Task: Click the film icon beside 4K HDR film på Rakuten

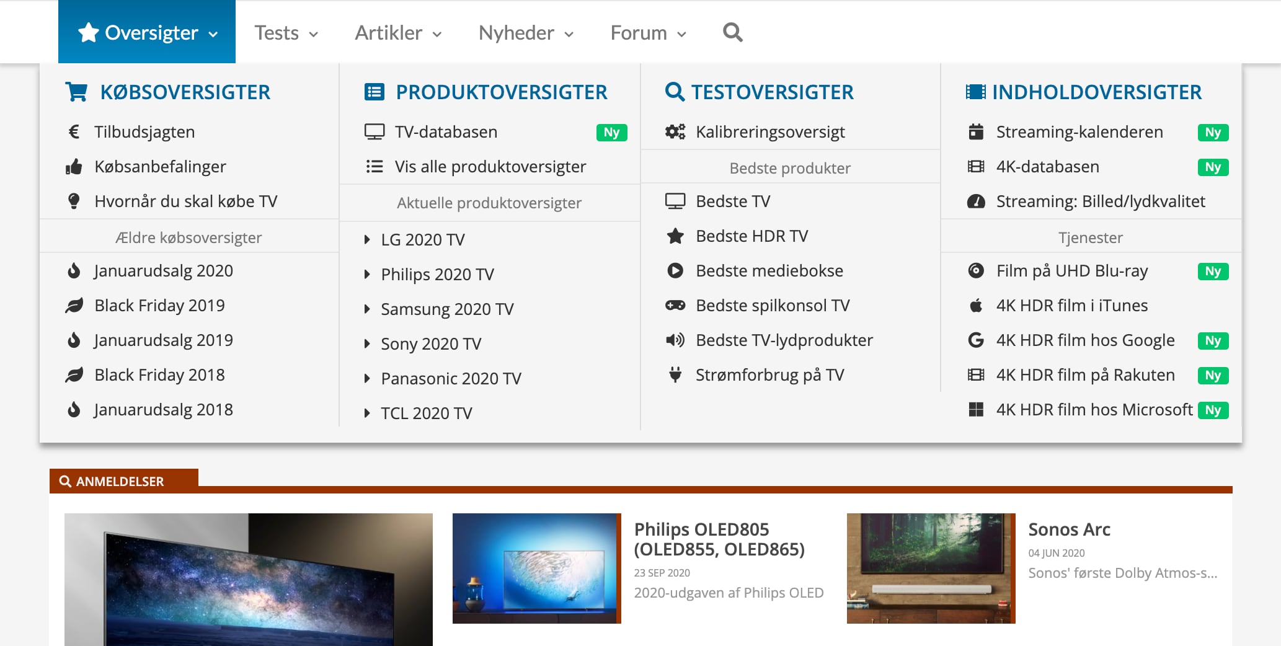Action: [976, 374]
